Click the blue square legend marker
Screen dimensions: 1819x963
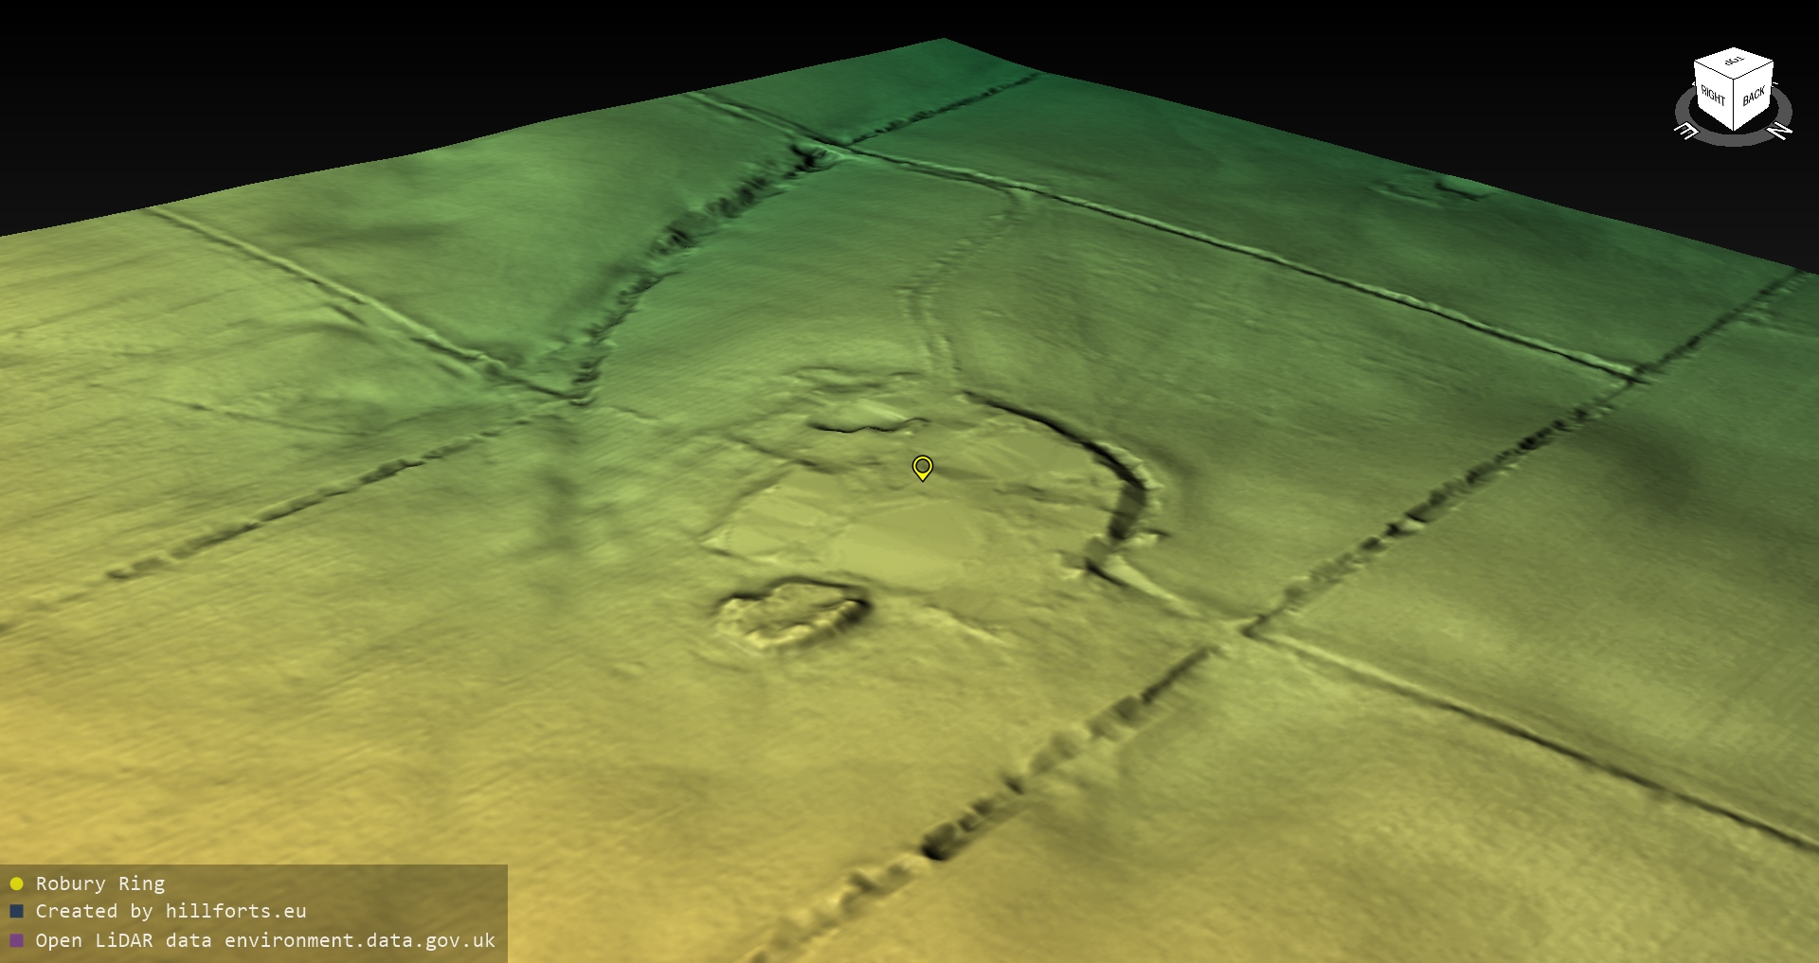tap(16, 912)
